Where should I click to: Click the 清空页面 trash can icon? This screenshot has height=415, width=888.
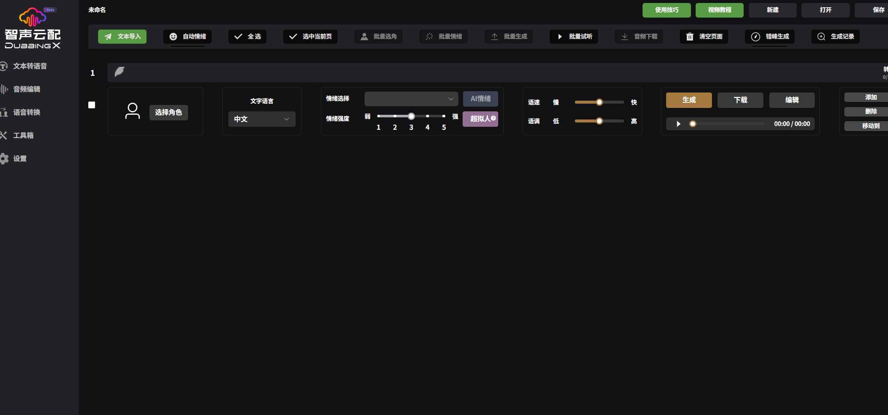point(690,37)
